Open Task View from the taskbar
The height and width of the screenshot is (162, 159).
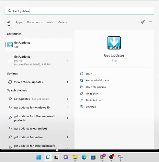57,157
